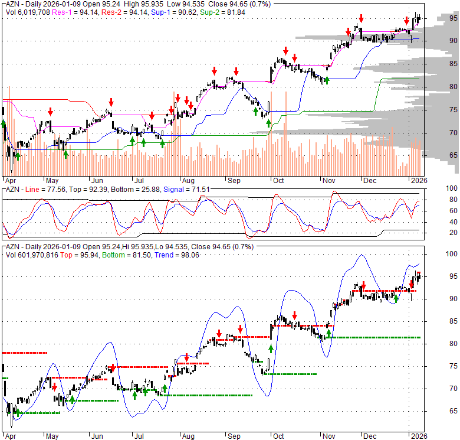Click the Bottom = 25.88 oscillator label
The height and width of the screenshot is (440, 460).
point(136,190)
